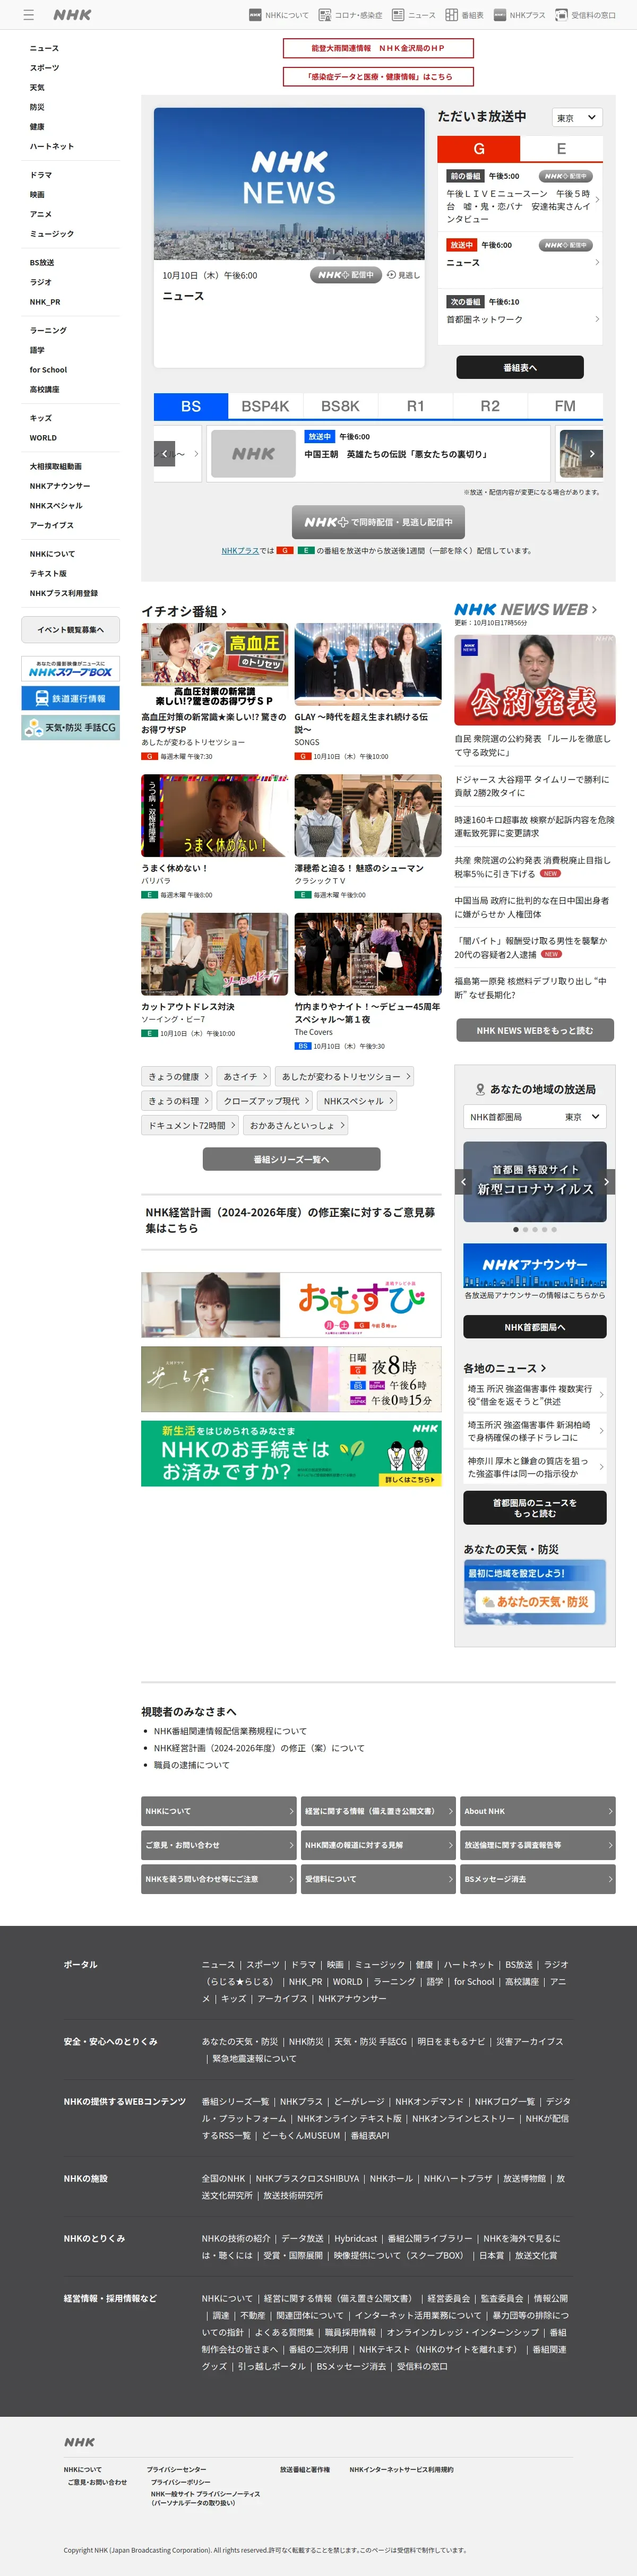Open あなたの天気・防災 setup banner

[535, 1593]
